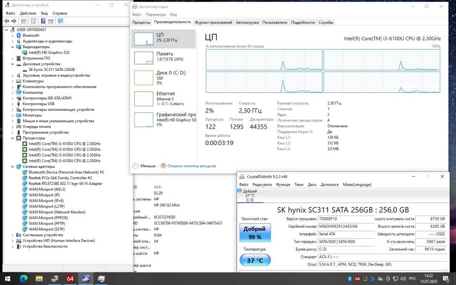Screen dimensions: 456x285
Task: Click the Forward arrow in Device Manager toolbar
Action: [14, 21]
